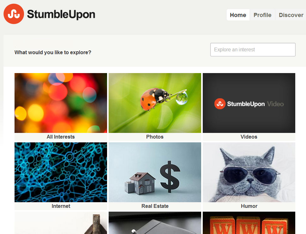Click the StumbleUpon round logo icon
This screenshot has height=234, width=306.
click(x=14, y=14)
